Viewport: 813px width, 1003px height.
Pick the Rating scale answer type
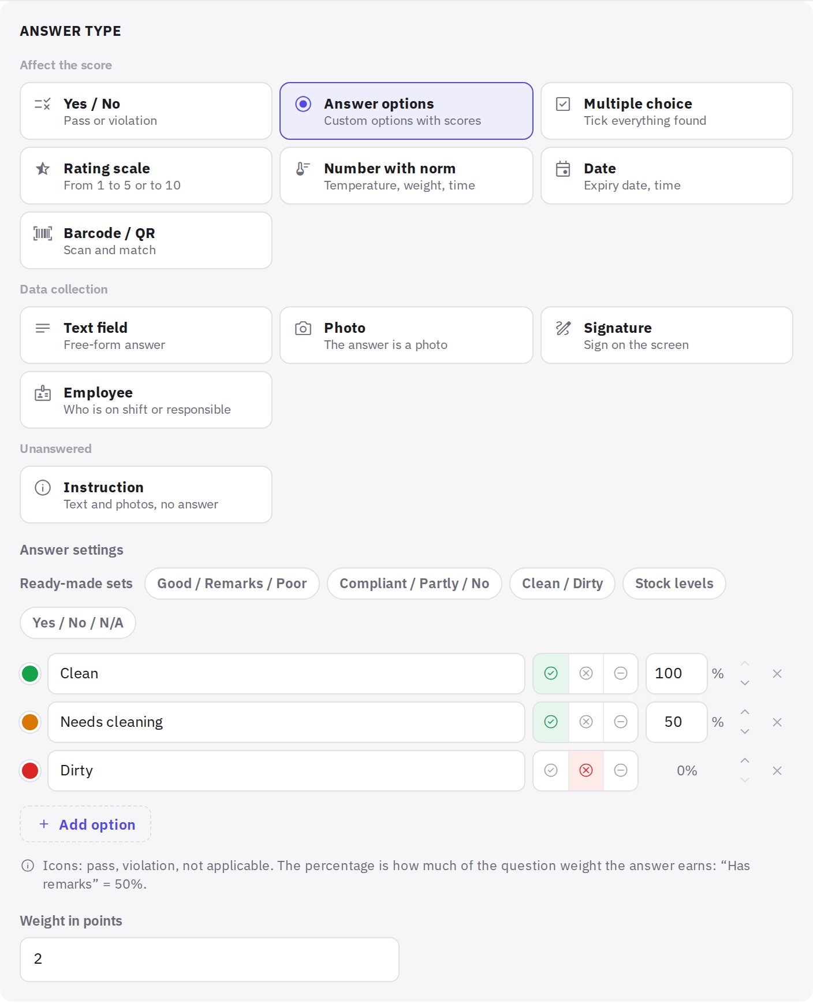pos(146,176)
